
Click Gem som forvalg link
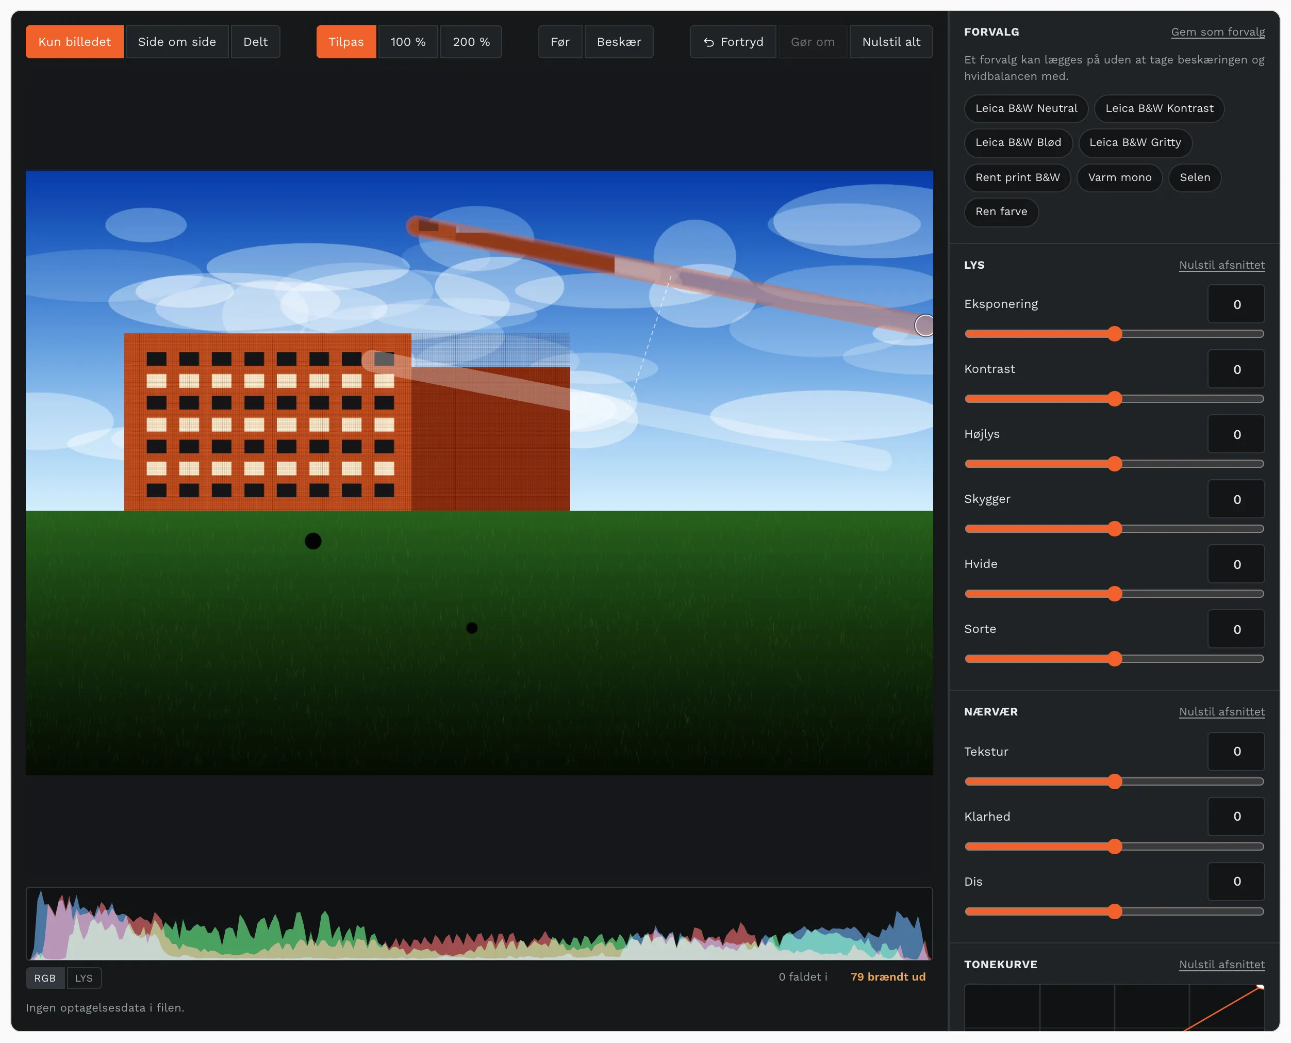click(1218, 32)
